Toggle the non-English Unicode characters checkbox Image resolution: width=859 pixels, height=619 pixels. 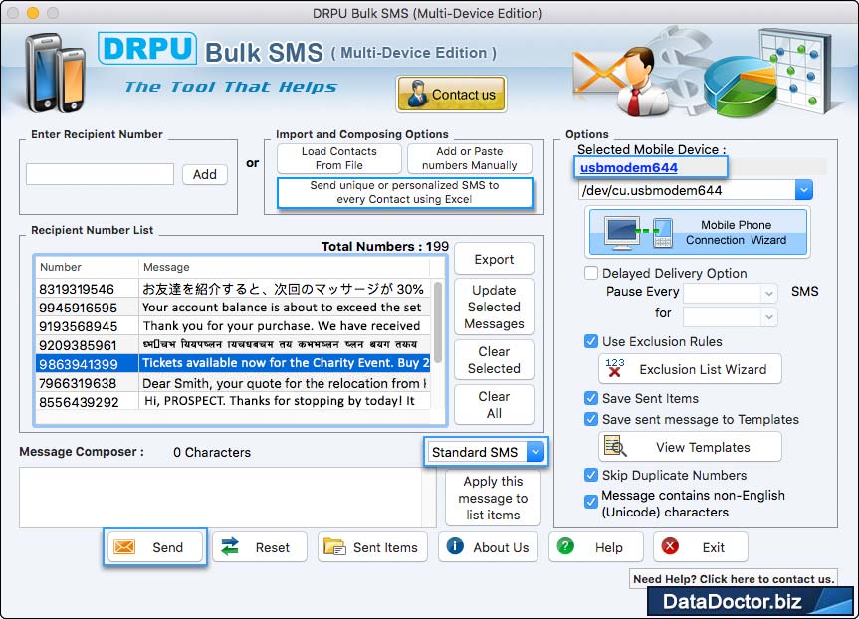tap(591, 502)
